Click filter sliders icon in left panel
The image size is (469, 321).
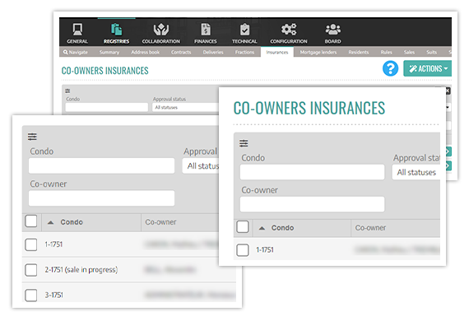32,137
